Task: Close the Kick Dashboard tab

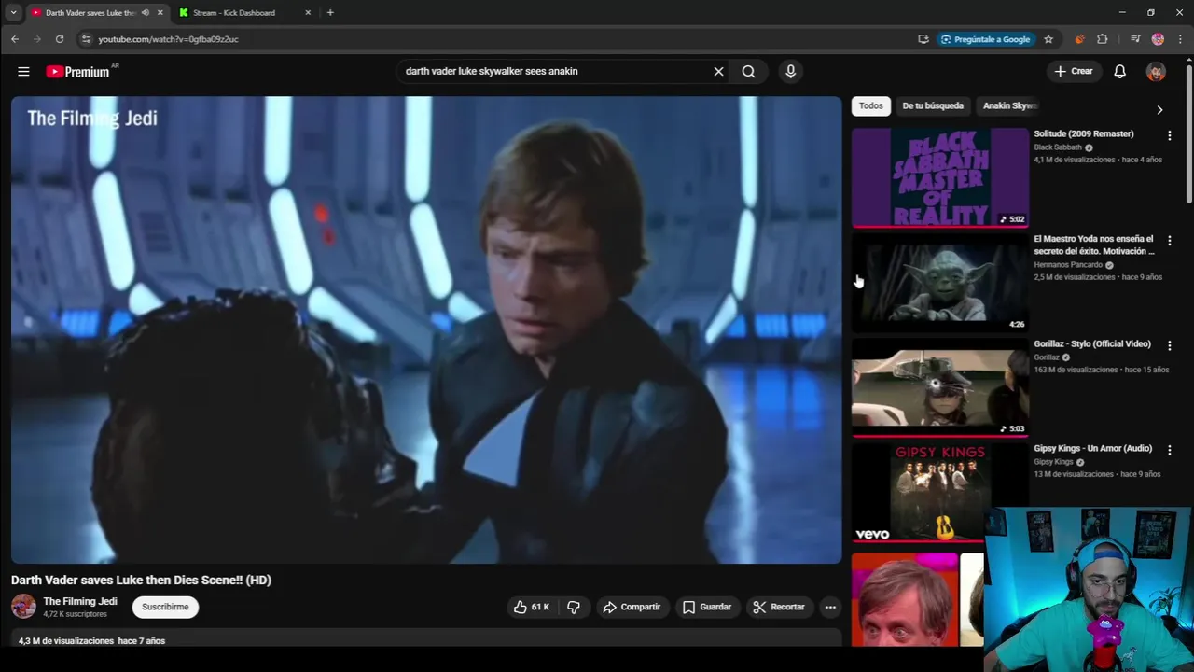Action: 308,13
